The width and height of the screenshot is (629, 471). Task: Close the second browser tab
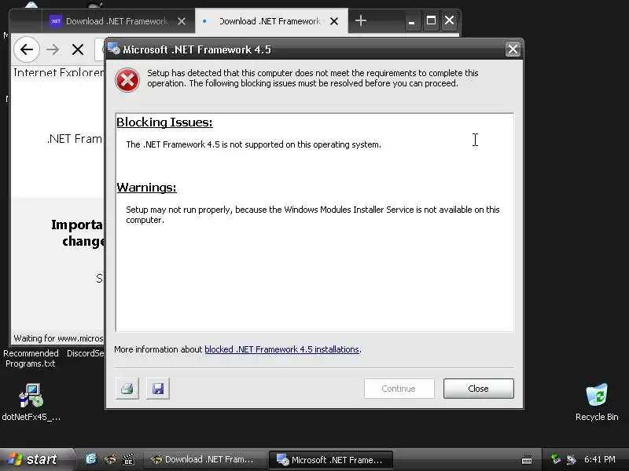point(334,21)
